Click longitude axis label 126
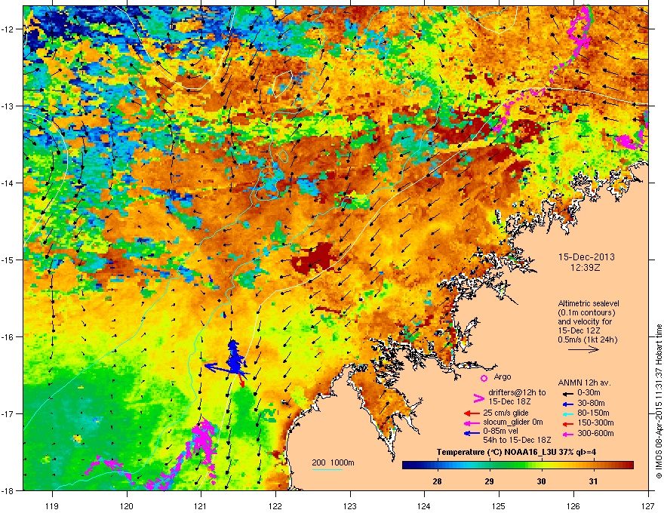 (x=573, y=505)
